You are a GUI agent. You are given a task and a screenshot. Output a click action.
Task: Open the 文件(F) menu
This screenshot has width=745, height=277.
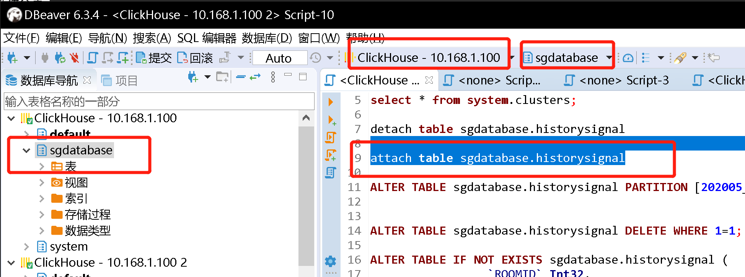coord(21,38)
